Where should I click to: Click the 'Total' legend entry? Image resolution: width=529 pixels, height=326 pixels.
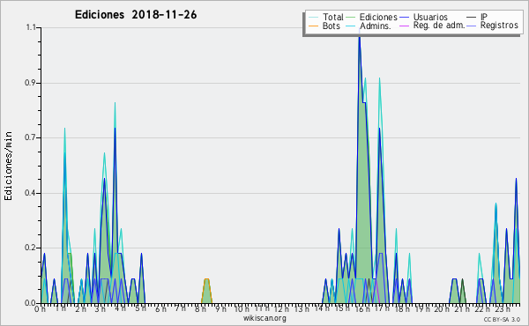326,17
